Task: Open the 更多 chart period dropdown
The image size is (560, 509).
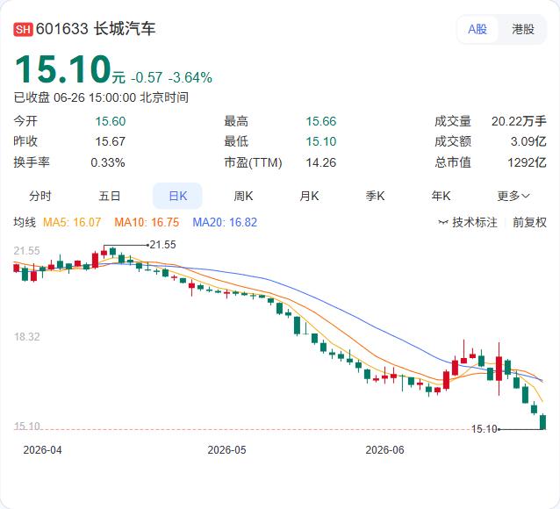Action: [513, 196]
